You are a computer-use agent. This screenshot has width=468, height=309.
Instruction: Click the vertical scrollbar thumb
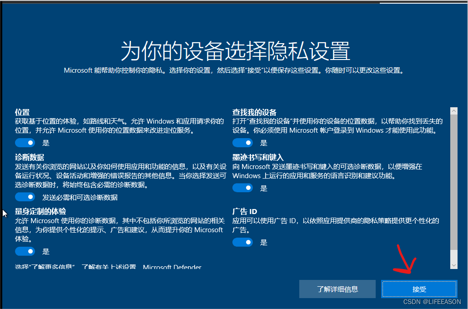[x=454, y=182]
